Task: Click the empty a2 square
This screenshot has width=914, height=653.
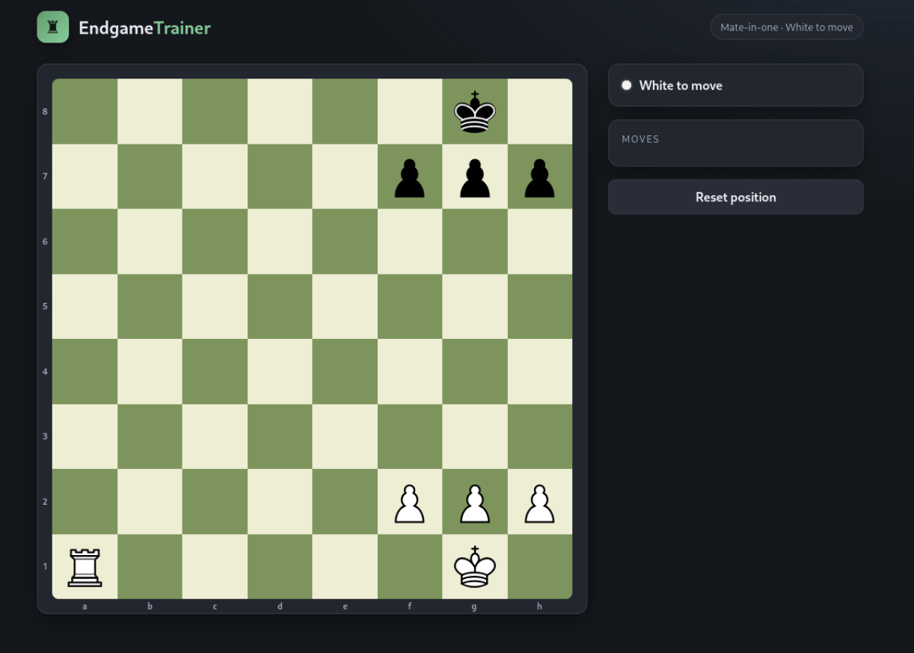Action: [85, 502]
